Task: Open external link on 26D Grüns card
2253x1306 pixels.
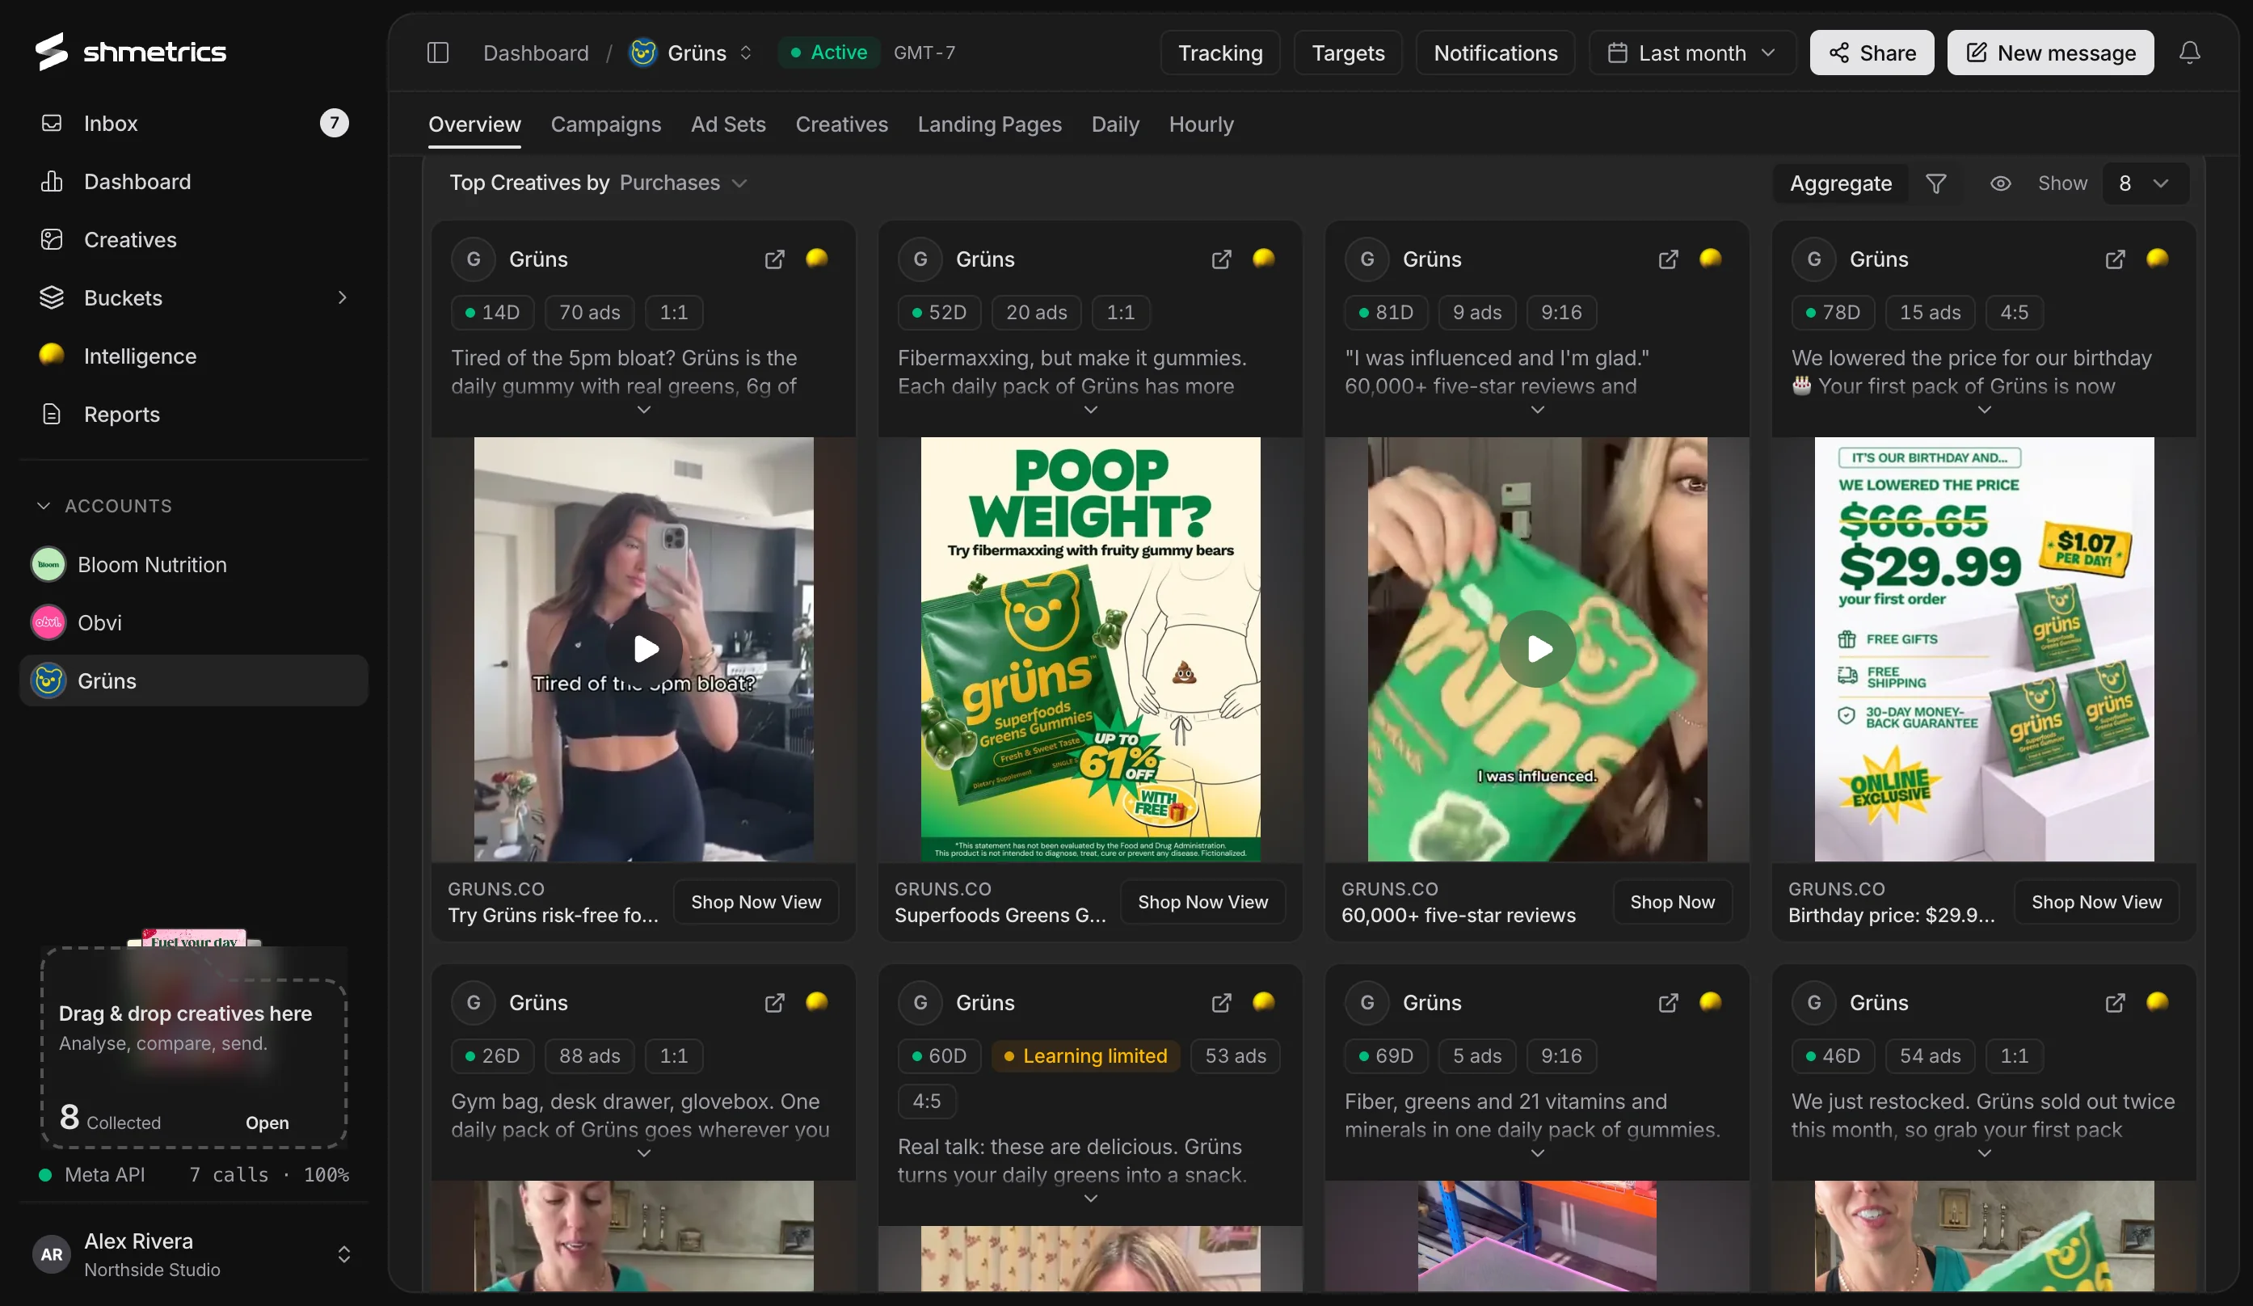Action: 774,1003
